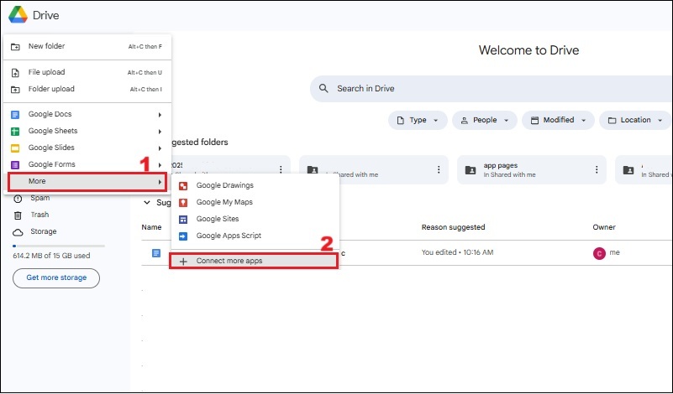Click the Google Docs icon in menu
The image size is (673, 394).
pyautogui.click(x=15, y=115)
